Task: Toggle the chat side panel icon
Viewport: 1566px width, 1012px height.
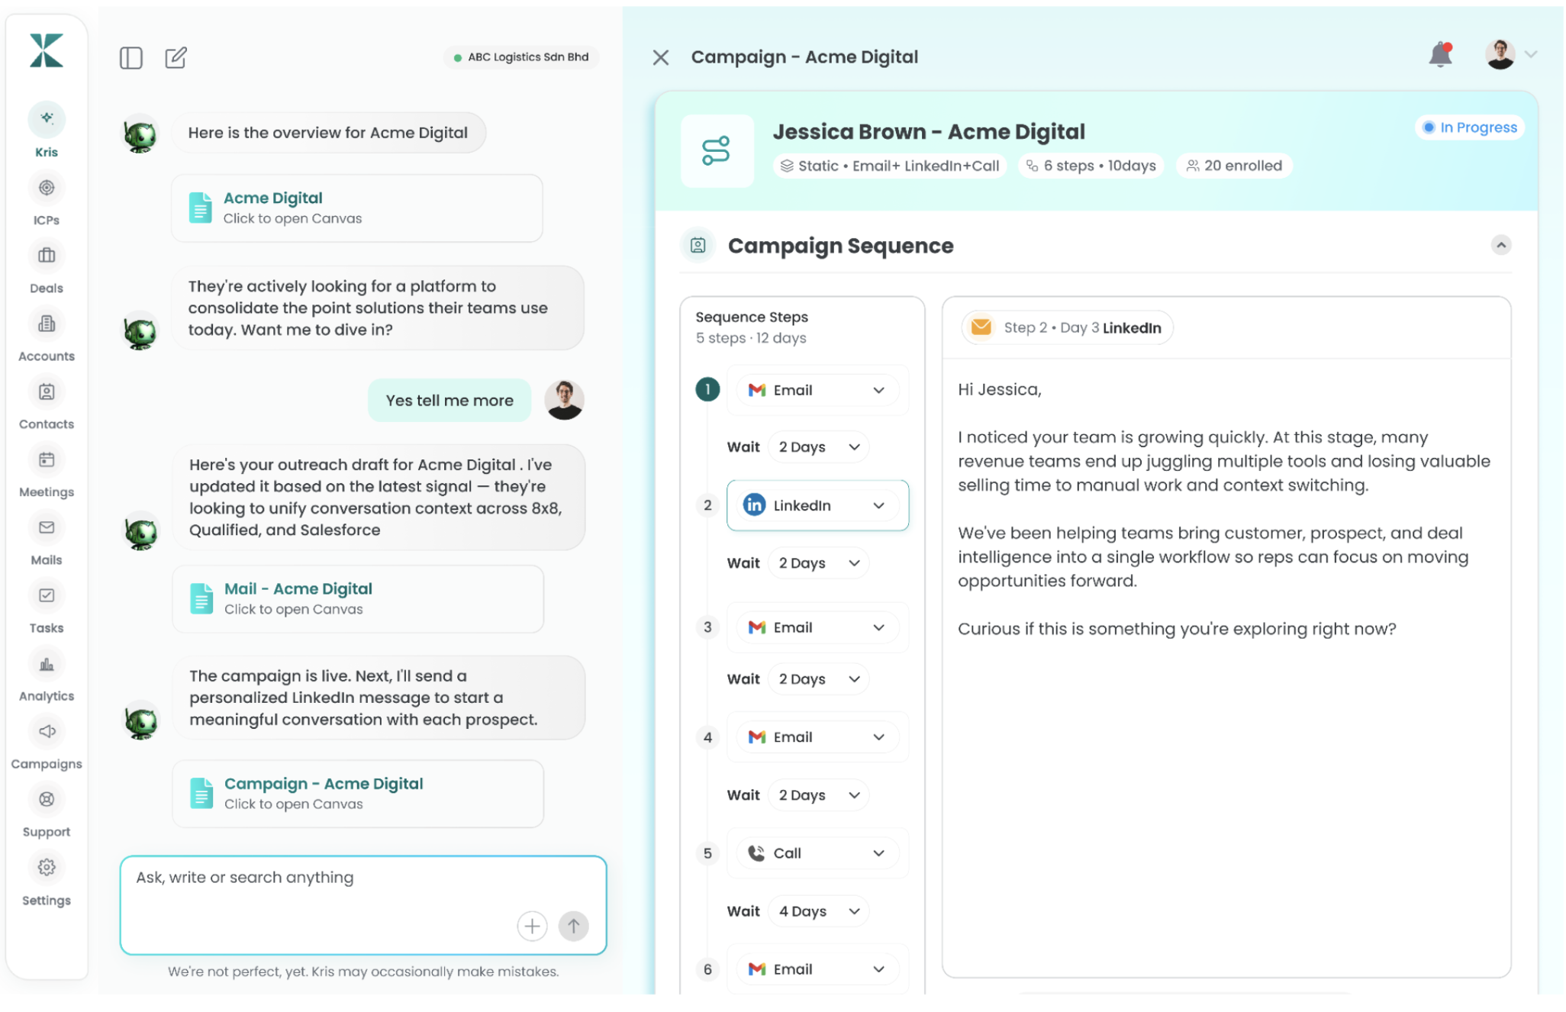Action: pyautogui.click(x=131, y=58)
